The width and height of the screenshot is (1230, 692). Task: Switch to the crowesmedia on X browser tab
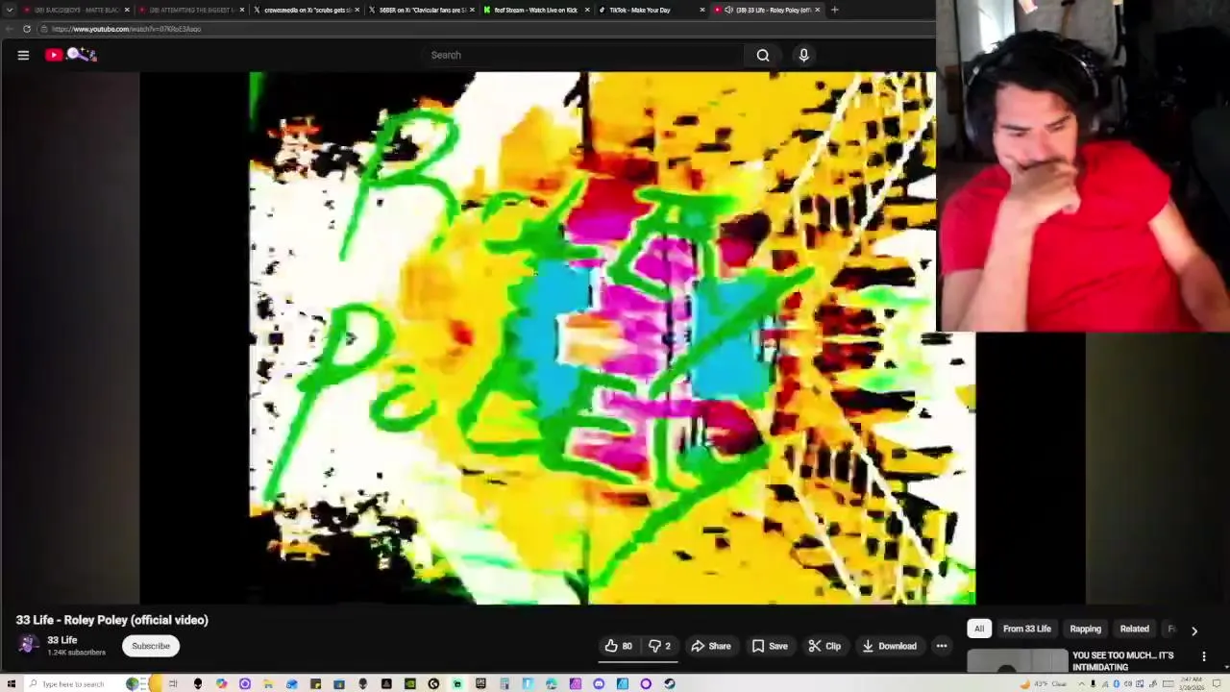coord(307,10)
